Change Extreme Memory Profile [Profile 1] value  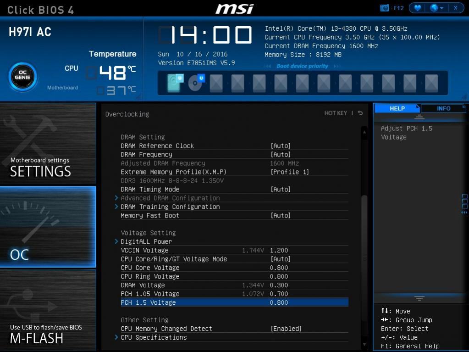[x=290, y=172]
